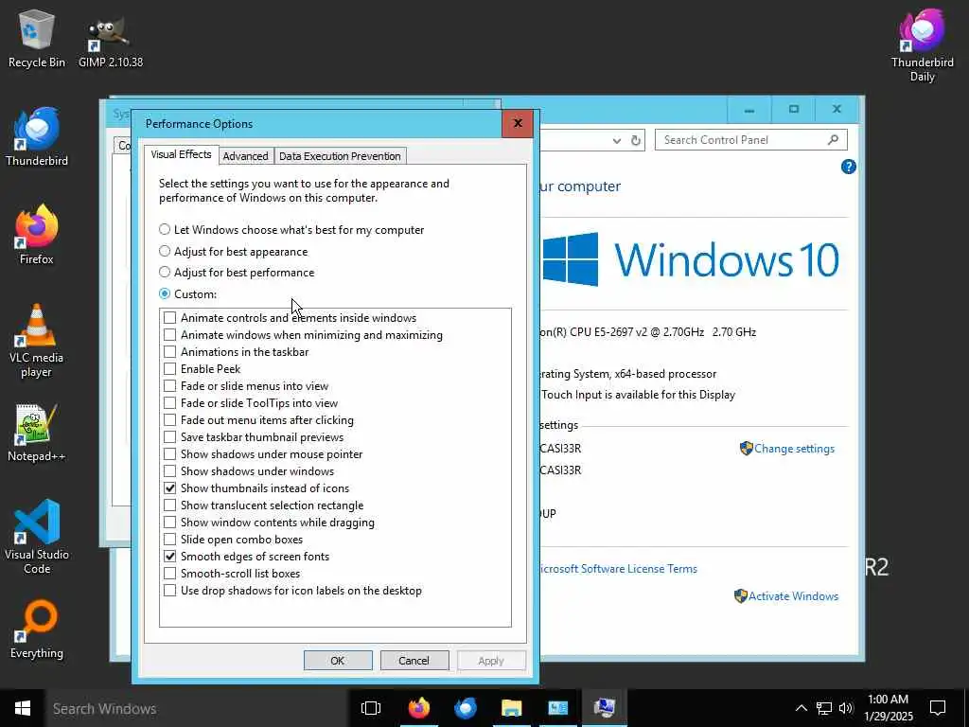This screenshot has height=727, width=969.
Task: Uncheck Smooth edges of screen fonts
Action: [x=170, y=557]
